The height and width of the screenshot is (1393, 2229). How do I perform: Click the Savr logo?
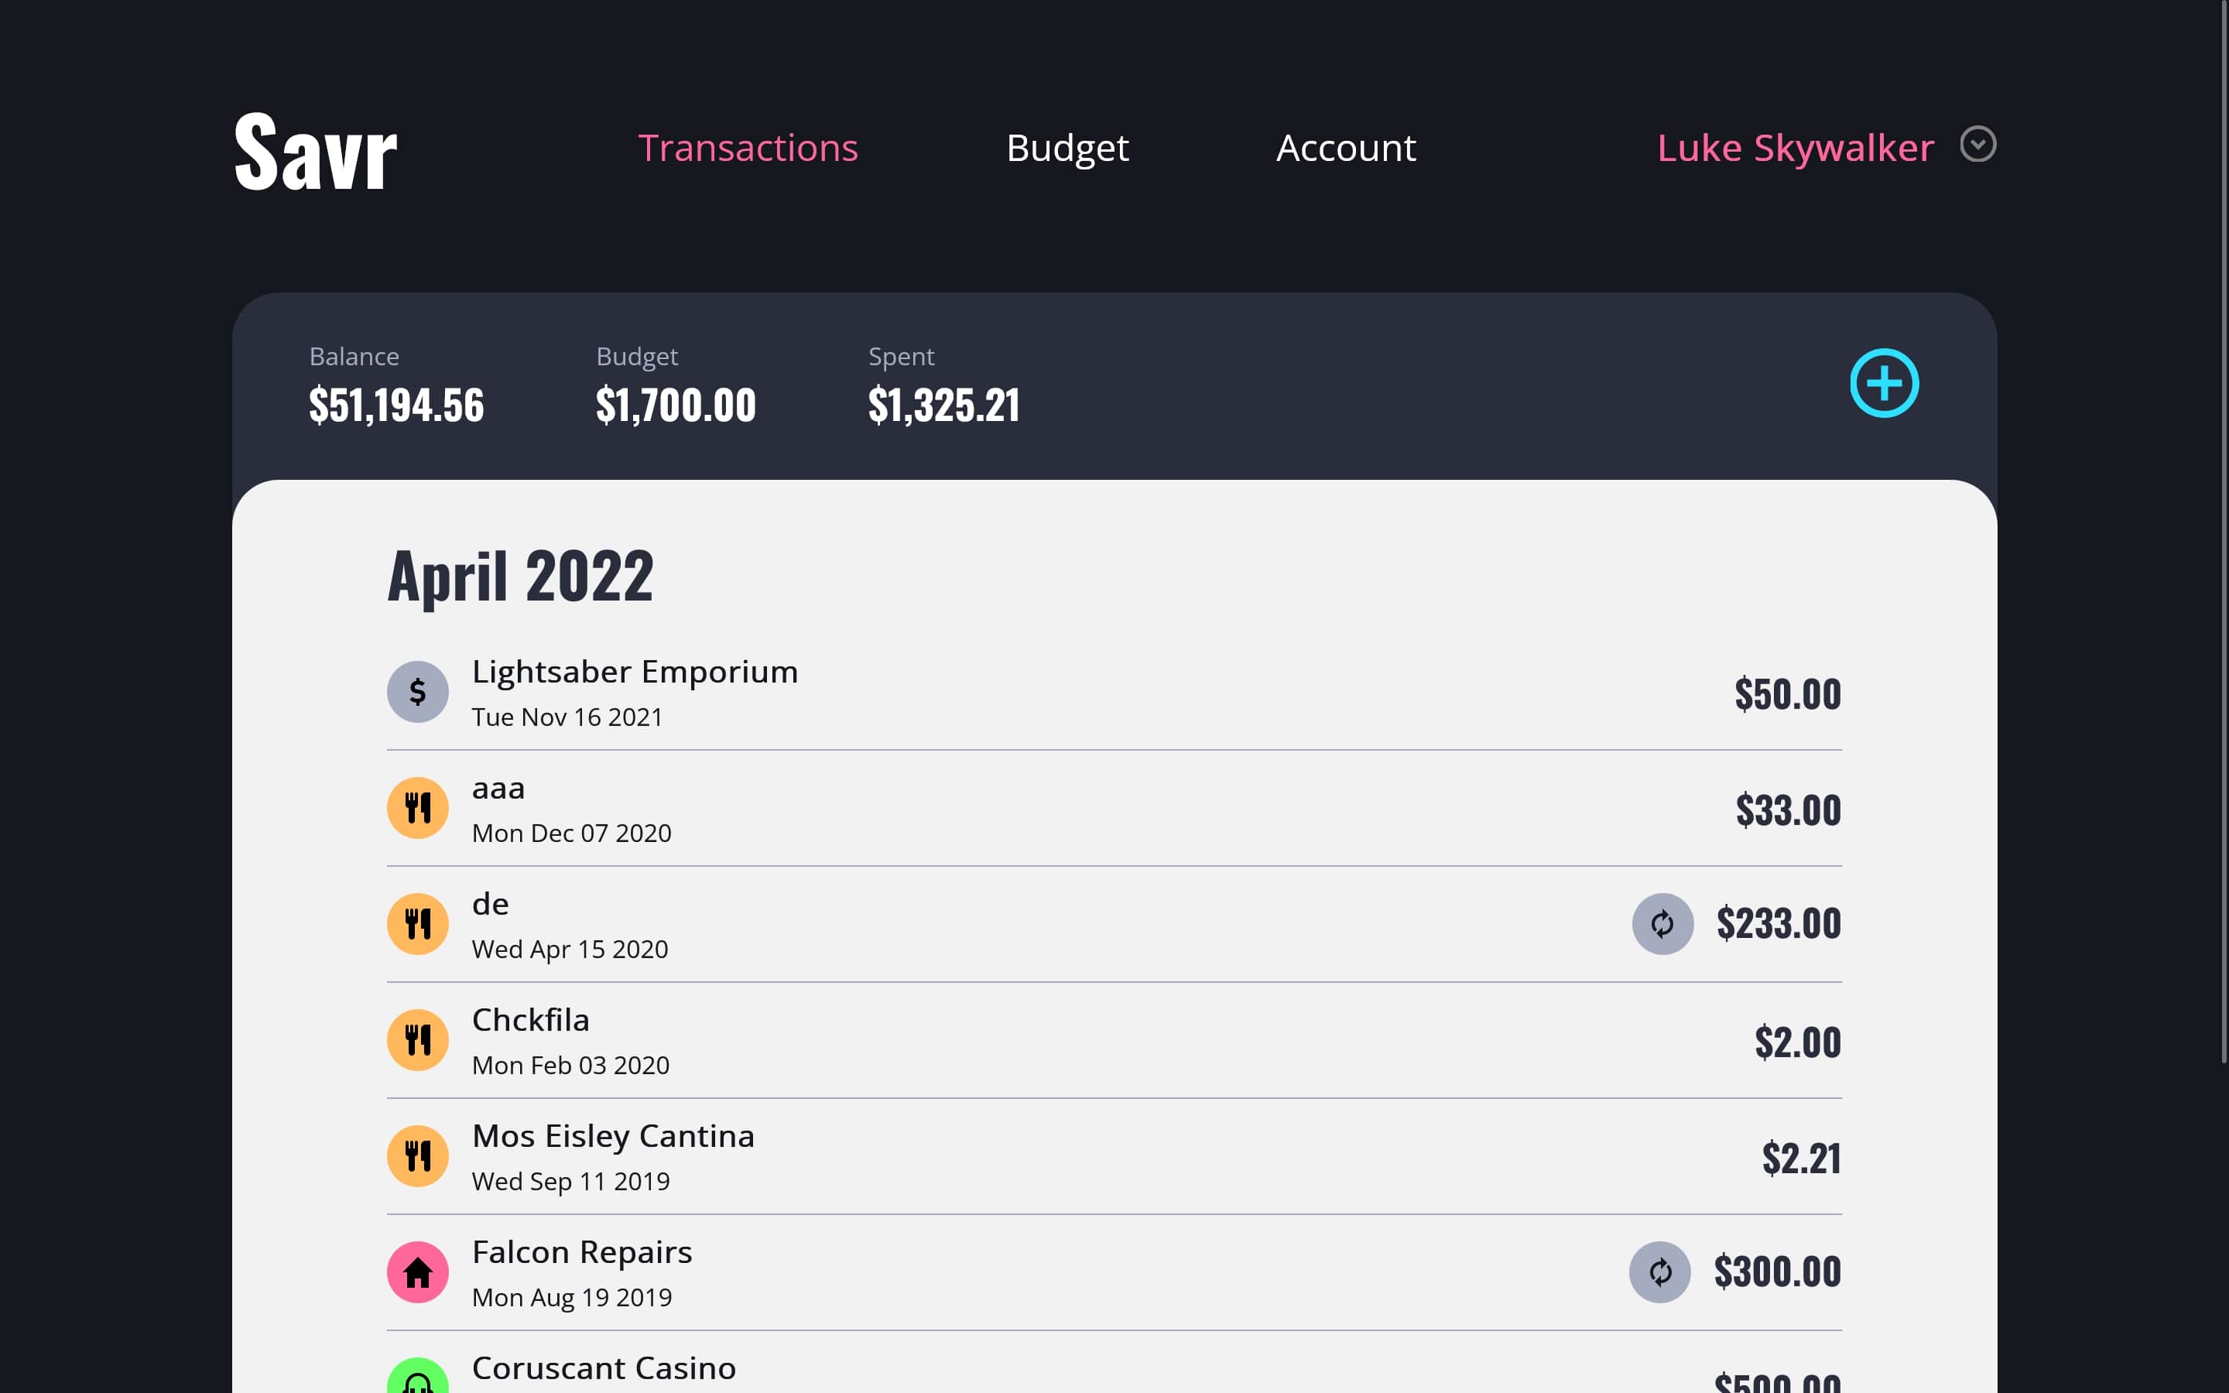point(315,151)
